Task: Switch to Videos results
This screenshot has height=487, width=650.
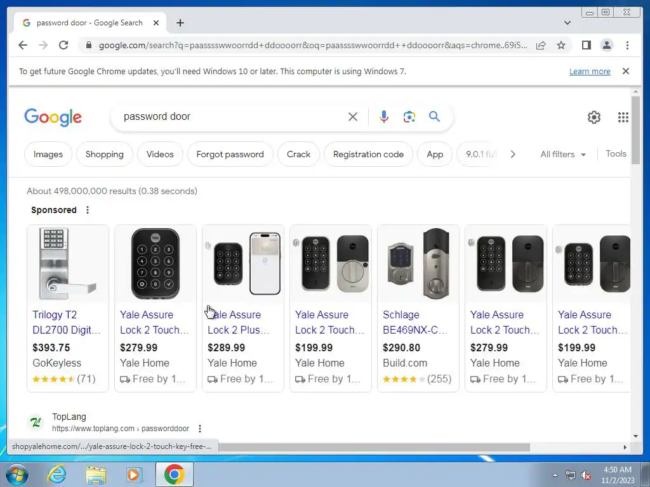Action: click(x=160, y=154)
